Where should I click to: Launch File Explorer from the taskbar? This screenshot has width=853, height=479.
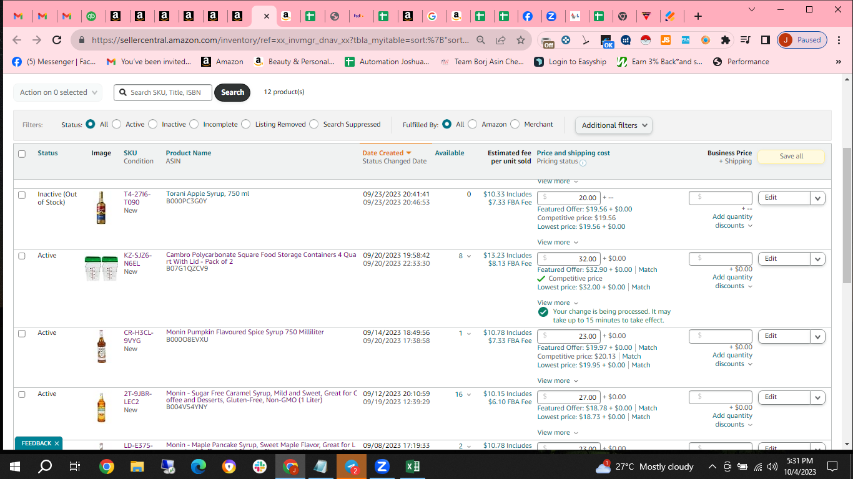click(x=137, y=467)
